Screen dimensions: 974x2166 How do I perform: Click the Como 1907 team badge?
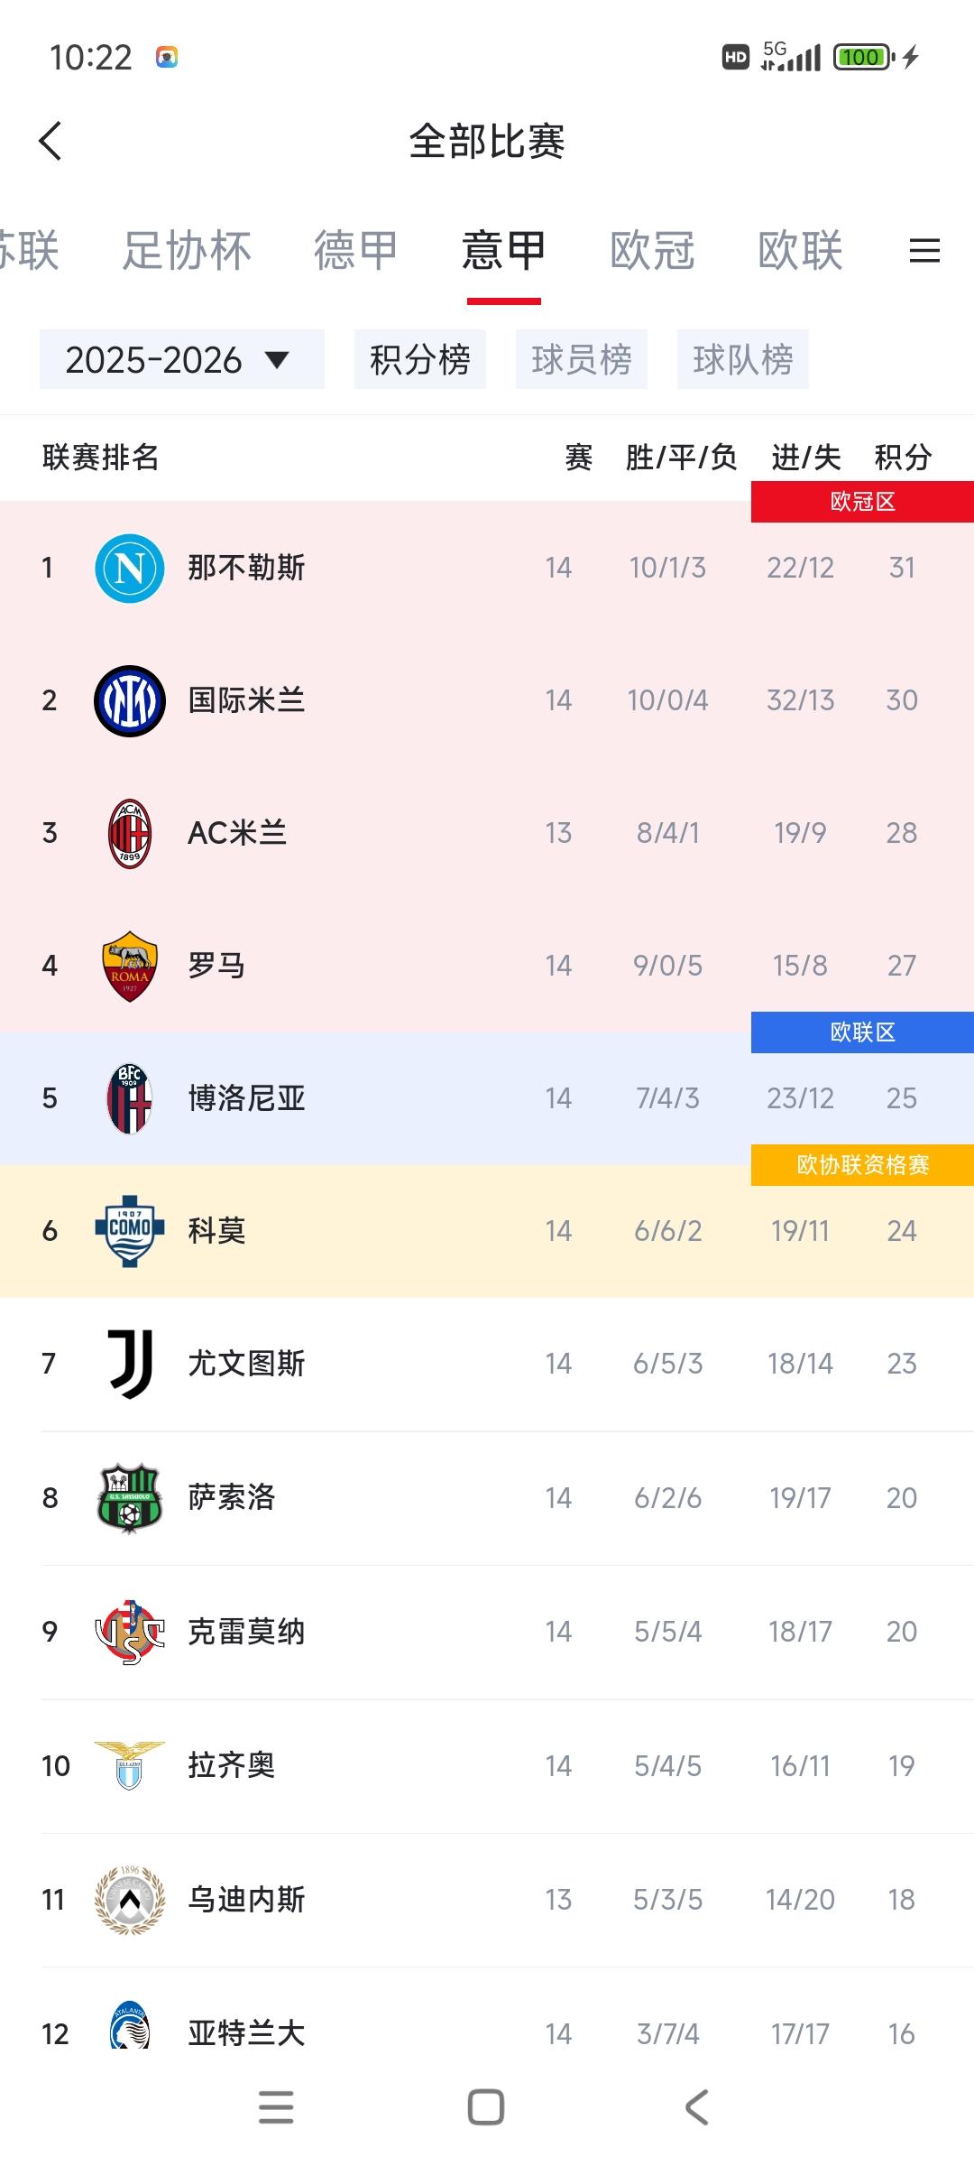127,1230
